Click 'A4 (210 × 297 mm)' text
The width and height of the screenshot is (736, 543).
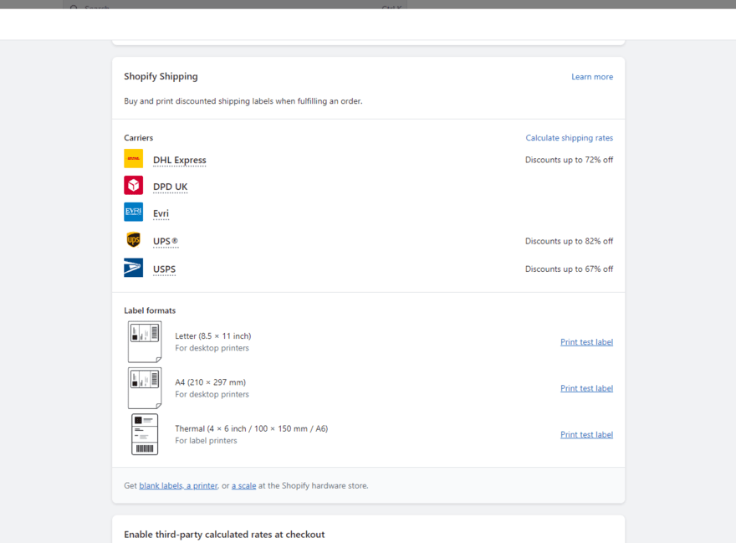click(210, 382)
